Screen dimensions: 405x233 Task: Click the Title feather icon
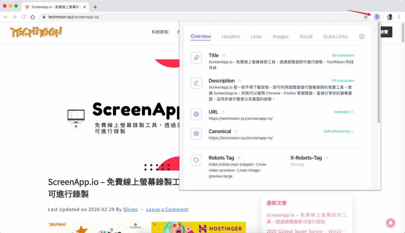(196, 58)
